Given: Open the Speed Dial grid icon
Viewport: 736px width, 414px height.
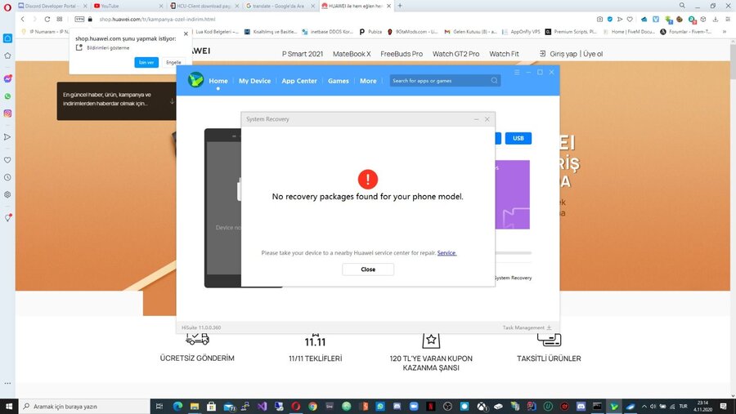Looking at the screenshot, I should [x=59, y=20].
